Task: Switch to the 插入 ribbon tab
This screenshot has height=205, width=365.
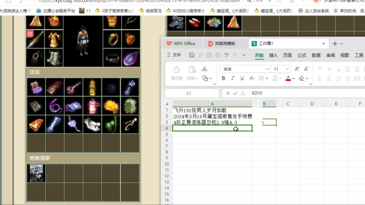Action: [273, 55]
